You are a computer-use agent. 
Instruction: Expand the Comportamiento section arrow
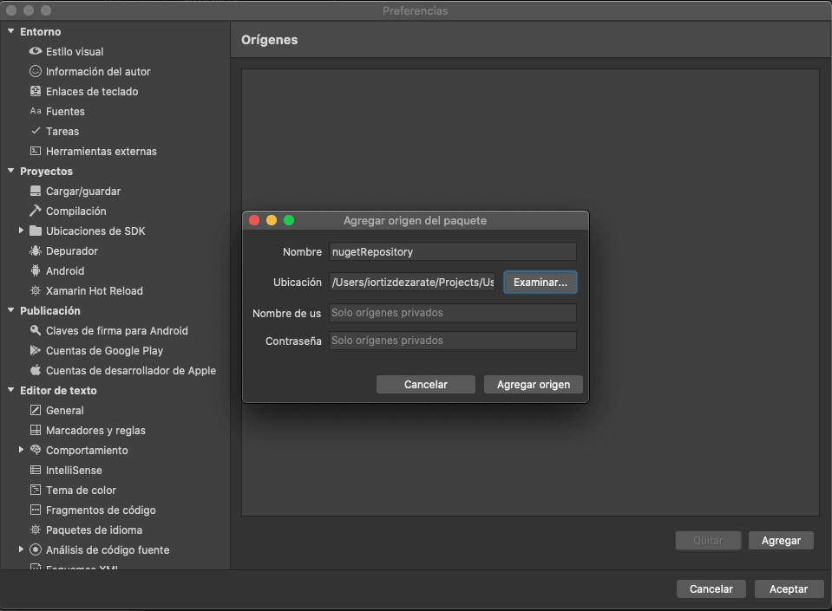coord(22,451)
